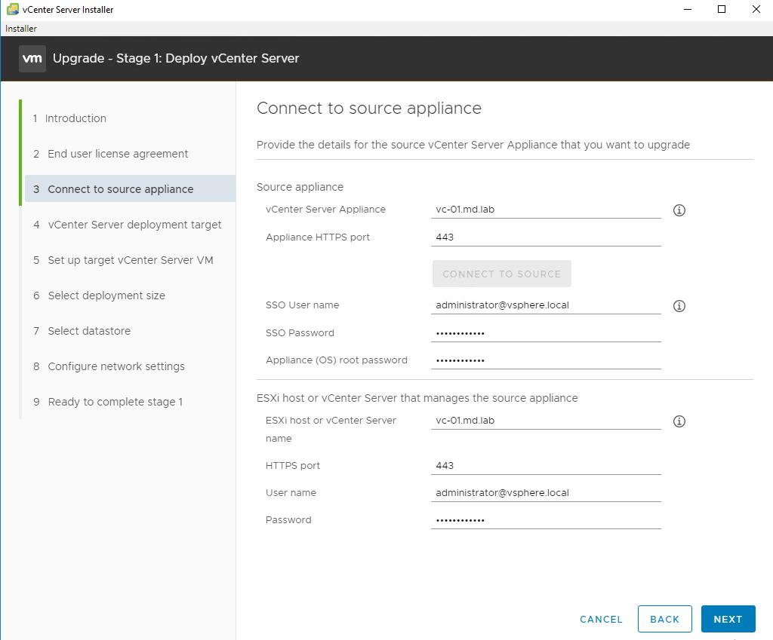Image resolution: width=773 pixels, height=640 pixels.
Task: Maximize the installer window
Action: (722, 9)
